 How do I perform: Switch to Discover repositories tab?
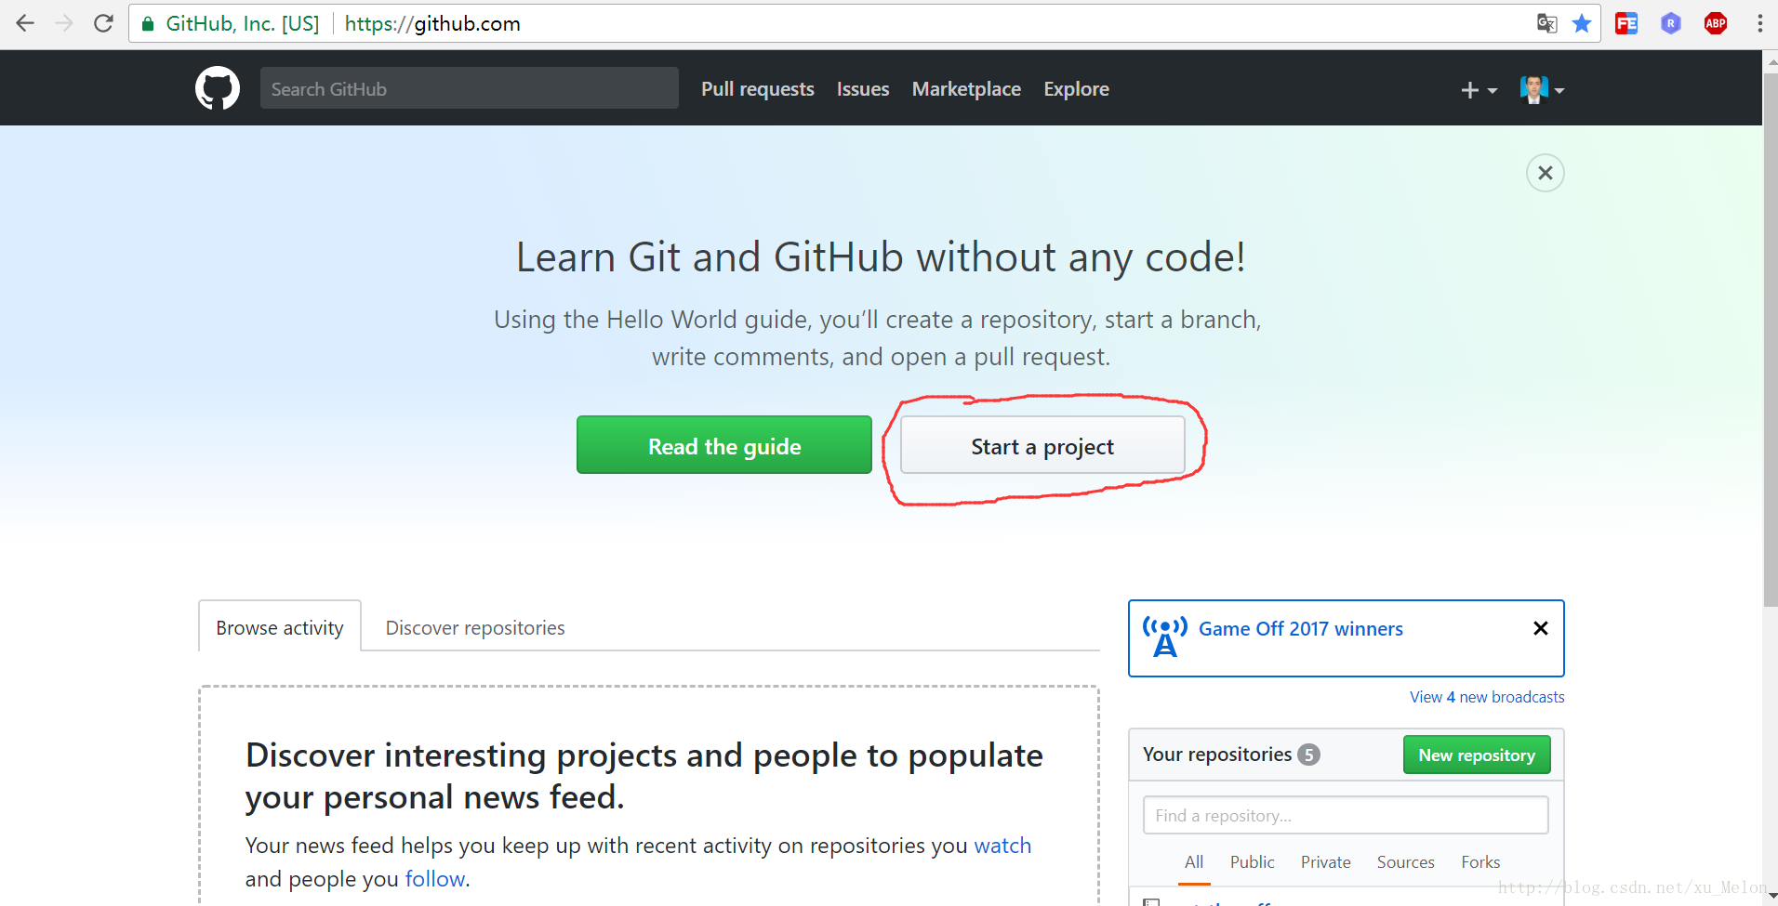475,628
